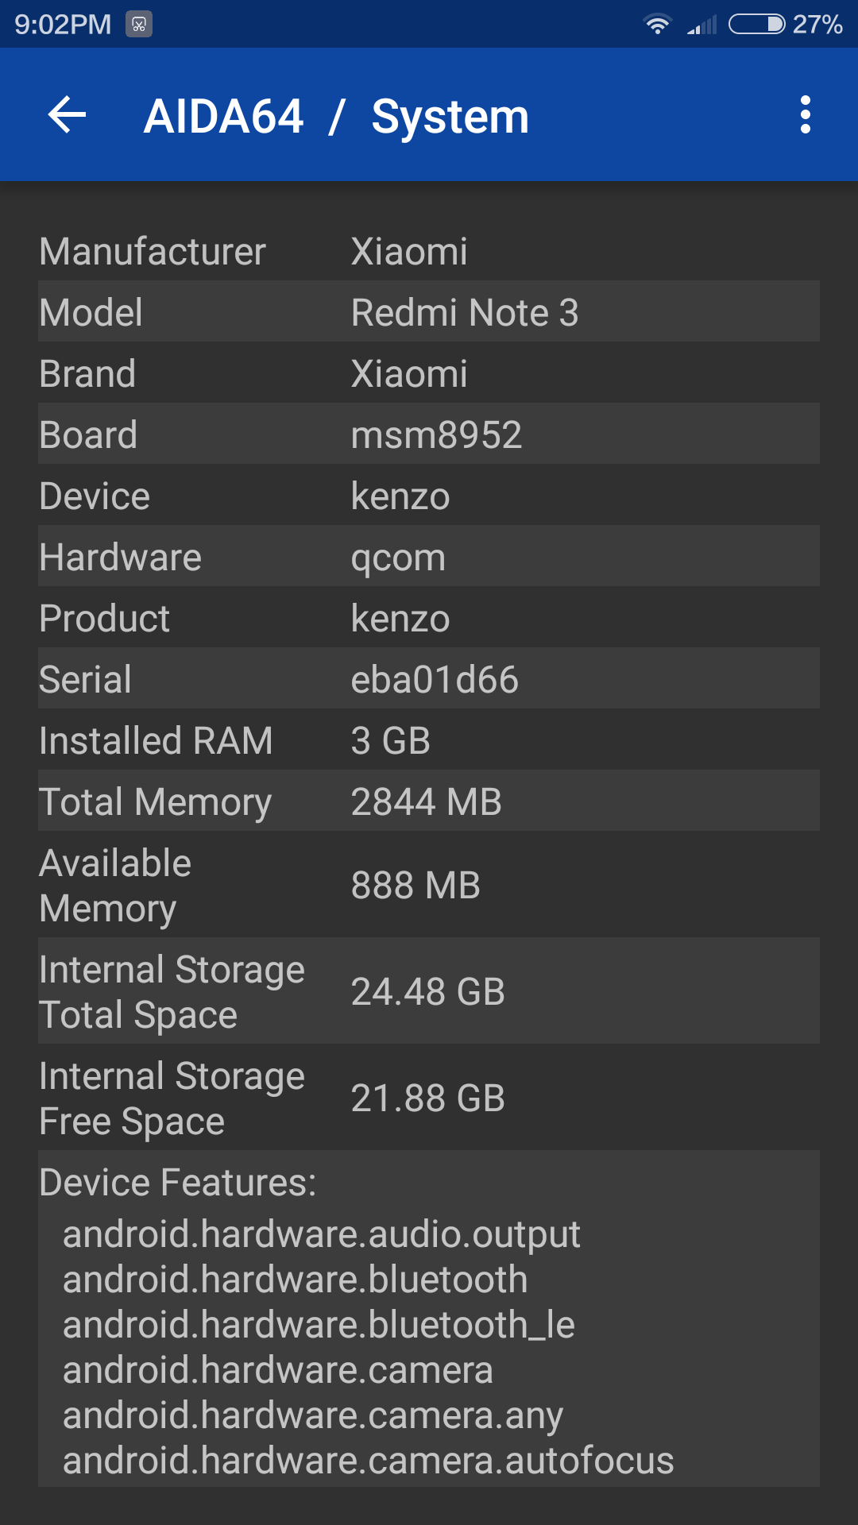Tap the AIDA64 / System title
Viewport: 858px width, 1525px height.
point(336,117)
